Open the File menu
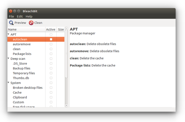This screenshot has width=185, height=122. click(11, 17)
